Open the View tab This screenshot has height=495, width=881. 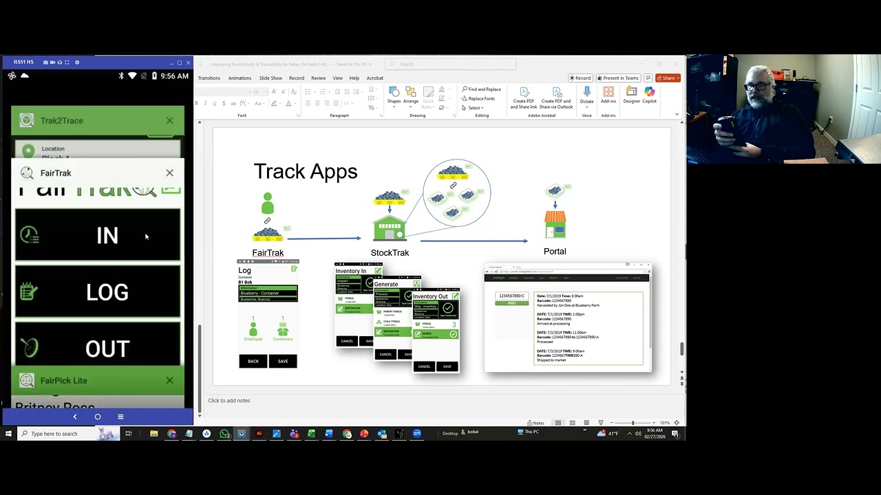click(x=337, y=78)
